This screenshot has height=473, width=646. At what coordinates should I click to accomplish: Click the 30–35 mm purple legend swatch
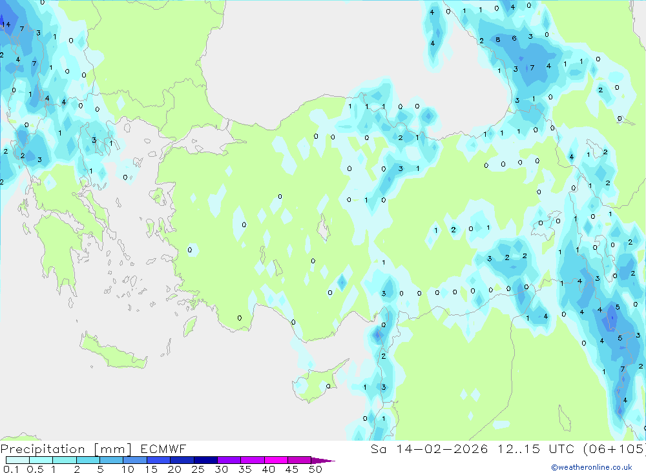pyautogui.click(x=229, y=460)
